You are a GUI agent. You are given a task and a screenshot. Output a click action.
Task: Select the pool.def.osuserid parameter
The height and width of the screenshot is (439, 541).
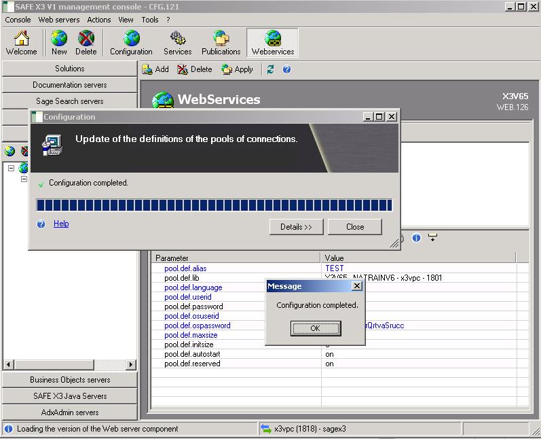[191, 316]
